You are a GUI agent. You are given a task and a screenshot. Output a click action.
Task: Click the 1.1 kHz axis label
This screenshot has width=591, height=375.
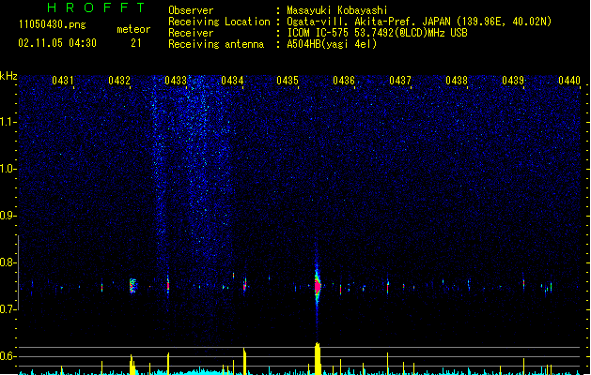[8, 122]
